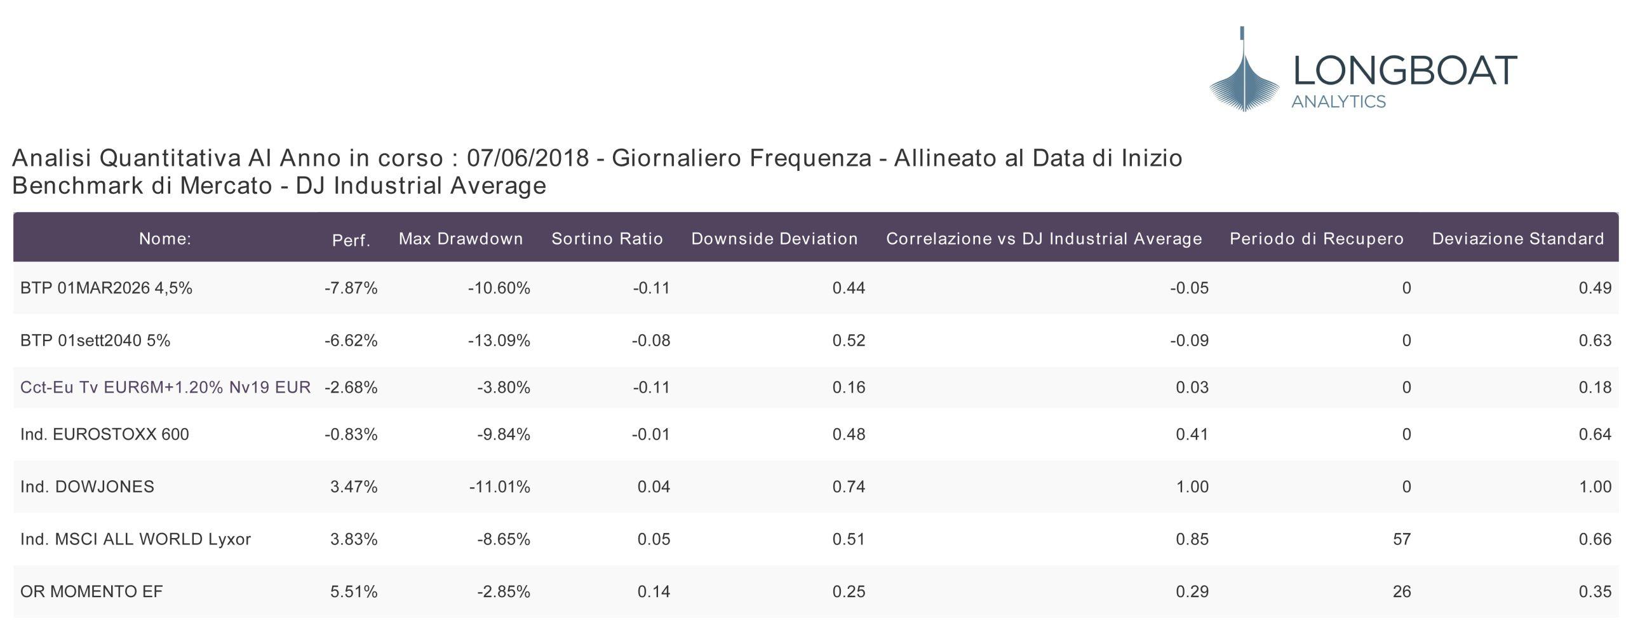Click the Max Drawdown column header
1626x620 pixels.
[x=461, y=239]
